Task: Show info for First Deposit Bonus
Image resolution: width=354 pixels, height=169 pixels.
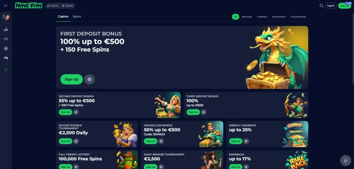Action: (90, 79)
